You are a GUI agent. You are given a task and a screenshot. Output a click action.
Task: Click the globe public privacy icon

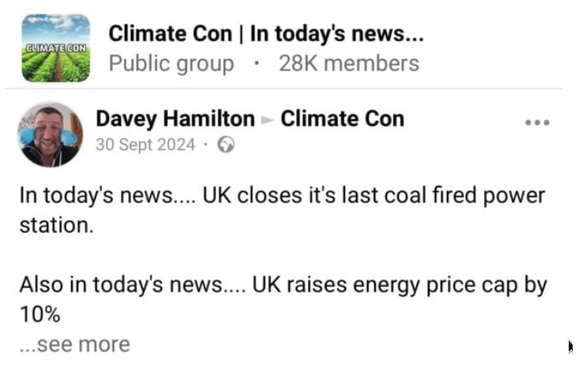(x=227, y=145)
